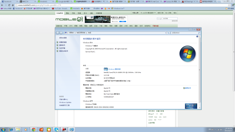Click the browser home icon
The height and width of the screenshot is (132, 235).
click(x=13, y=5)
